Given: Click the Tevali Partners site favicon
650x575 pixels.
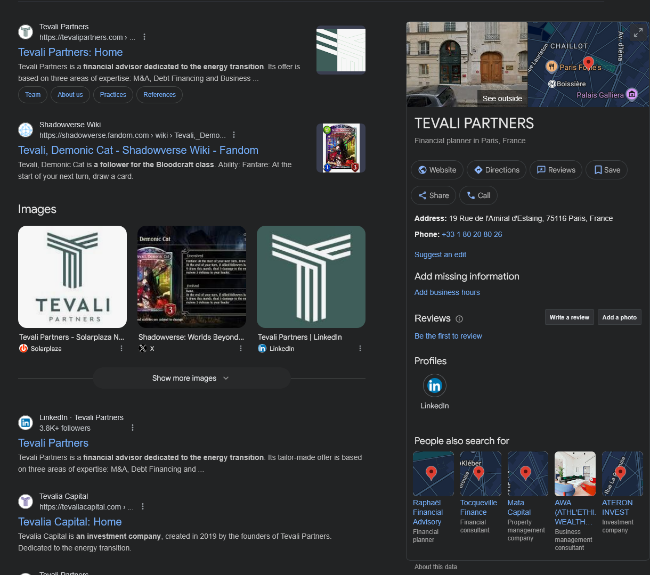Looking at the screenshot, I should (26, 32).
